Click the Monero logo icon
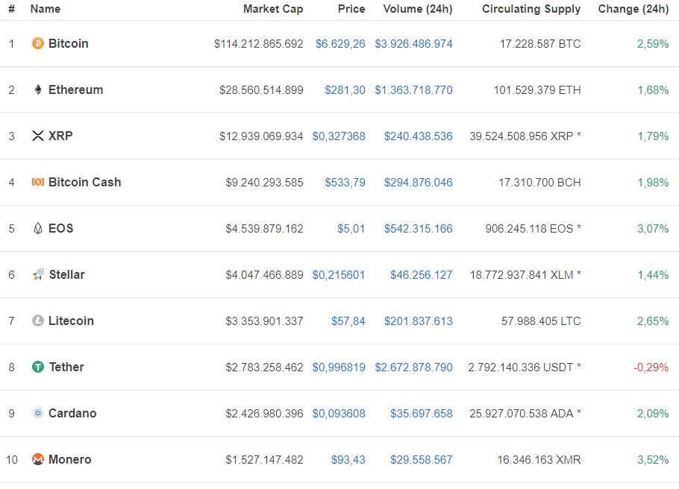 [38, 459]
